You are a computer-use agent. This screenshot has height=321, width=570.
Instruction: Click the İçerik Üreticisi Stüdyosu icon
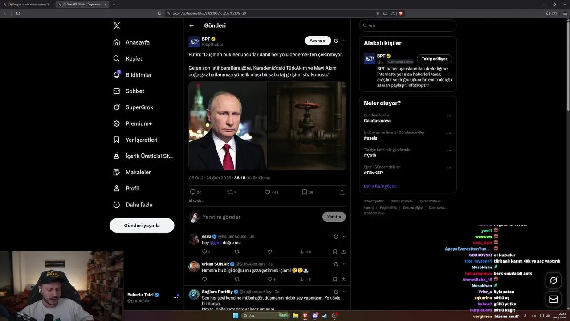click(x=116, y=156)
